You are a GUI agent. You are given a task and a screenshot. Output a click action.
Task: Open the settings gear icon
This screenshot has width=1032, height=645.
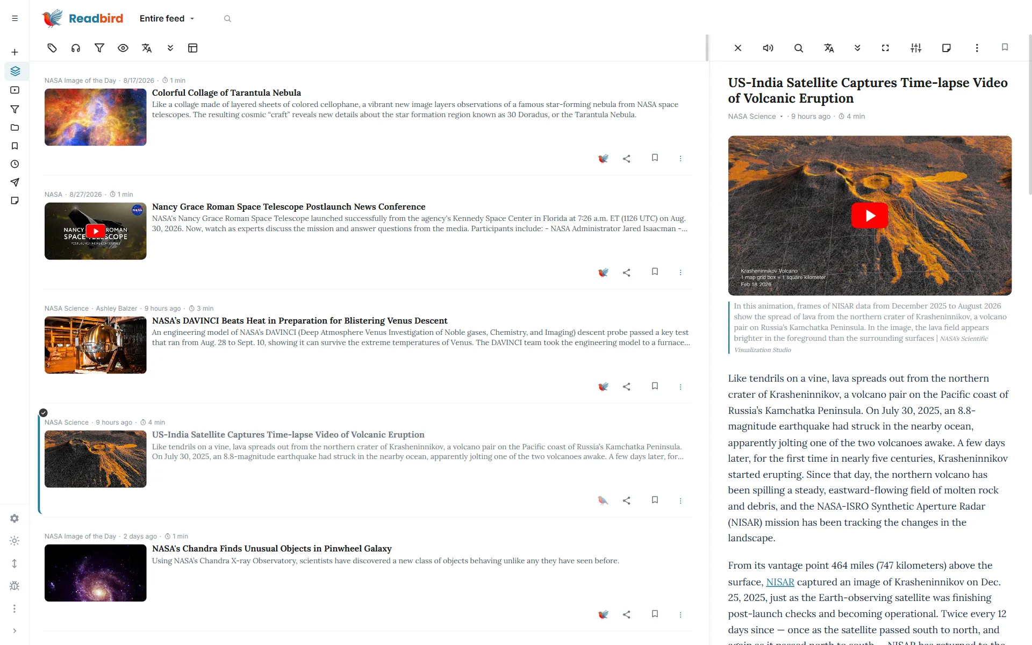click(x=15, y=518)
